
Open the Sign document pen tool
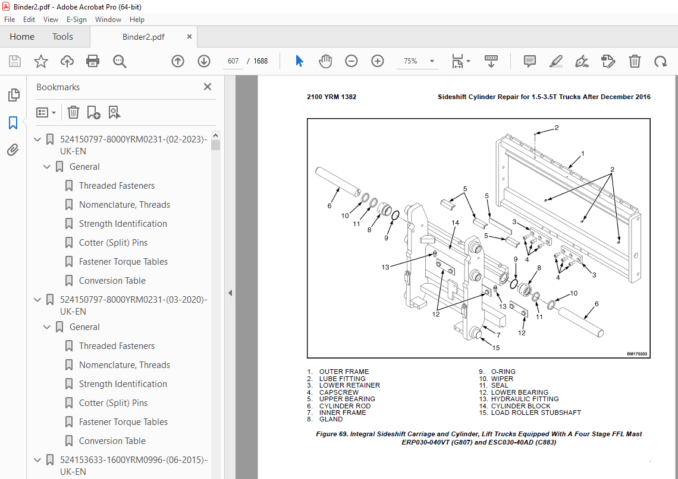[x=582, y=61]
